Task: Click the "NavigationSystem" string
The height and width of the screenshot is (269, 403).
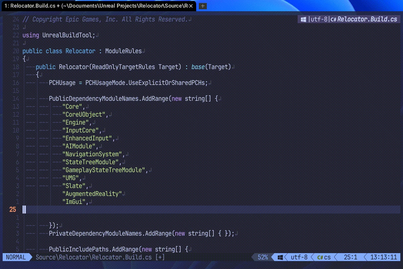Action: click(92, 154)
